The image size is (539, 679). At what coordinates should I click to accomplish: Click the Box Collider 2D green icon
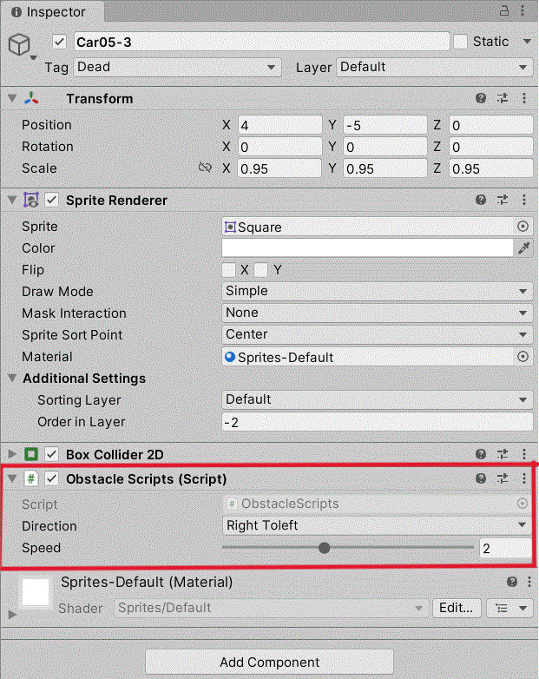pos(31,454)
